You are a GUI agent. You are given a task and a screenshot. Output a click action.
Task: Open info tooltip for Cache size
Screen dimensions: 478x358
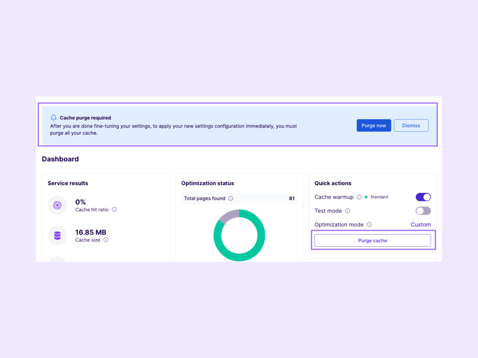point(106,240)
